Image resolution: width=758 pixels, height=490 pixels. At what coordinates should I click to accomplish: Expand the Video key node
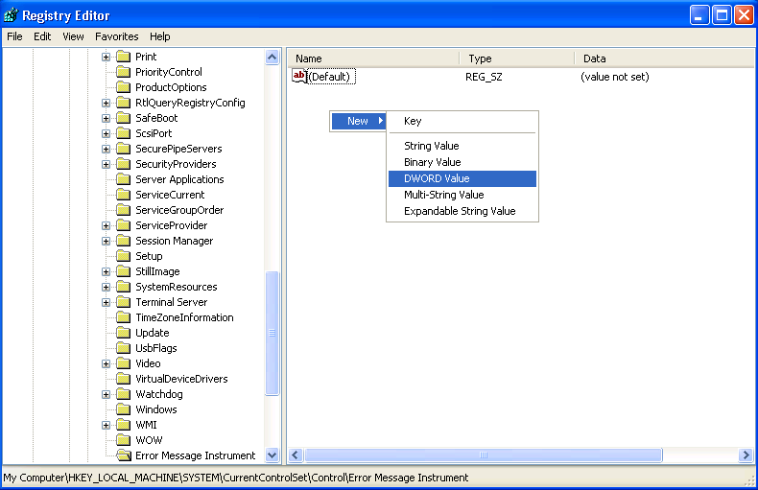point(106,363)
